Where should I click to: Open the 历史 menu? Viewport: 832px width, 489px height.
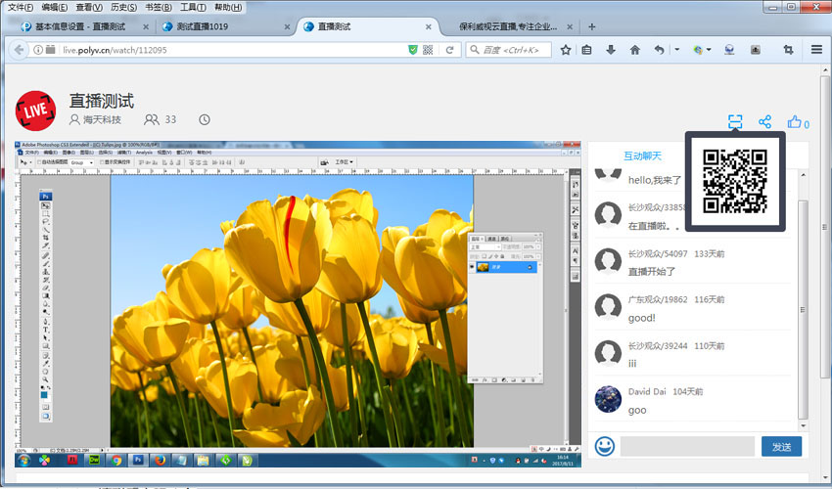point(122,7)
